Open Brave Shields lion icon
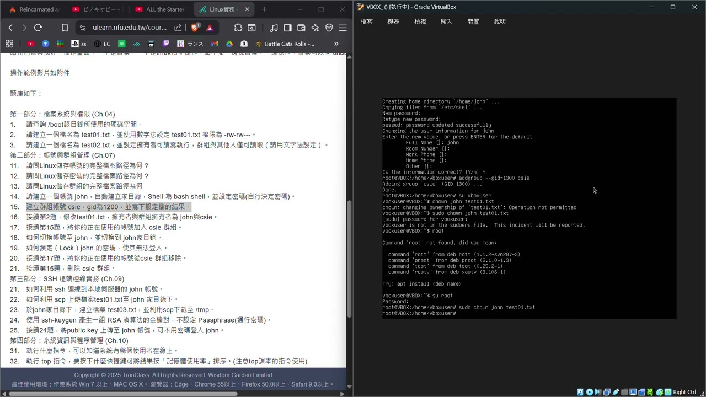Viewport: 706px width, 397px height. 195,28
